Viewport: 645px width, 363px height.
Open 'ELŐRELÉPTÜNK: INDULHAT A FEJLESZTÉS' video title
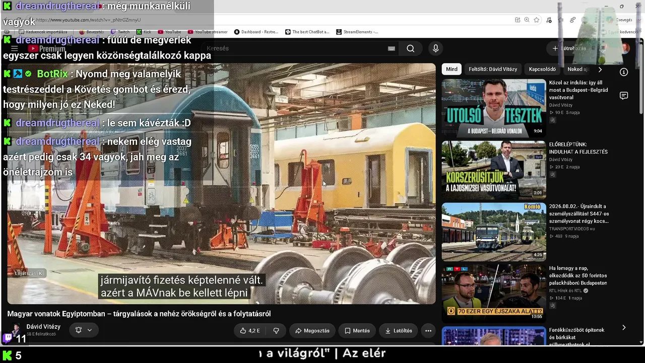click(578, 148)
